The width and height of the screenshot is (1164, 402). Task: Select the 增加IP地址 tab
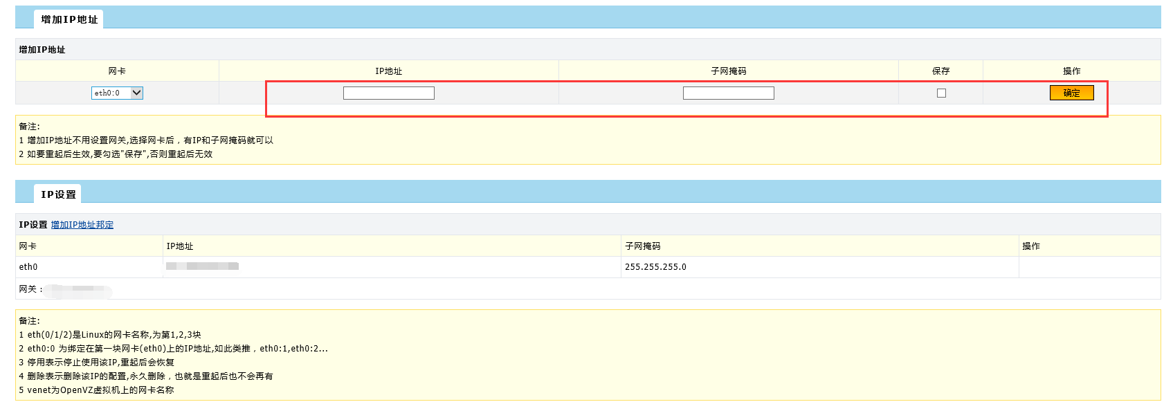coord(69,19)
